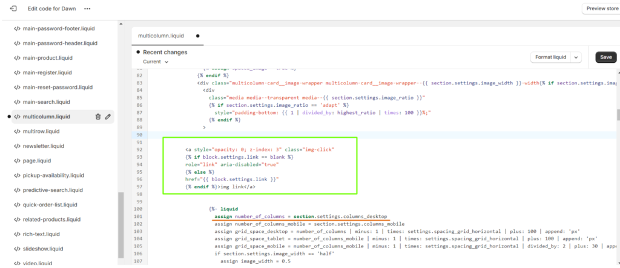Click code icon beside slideshow.liquid
This screenshot has height=268, width=620.
click(x=17, y=249)
